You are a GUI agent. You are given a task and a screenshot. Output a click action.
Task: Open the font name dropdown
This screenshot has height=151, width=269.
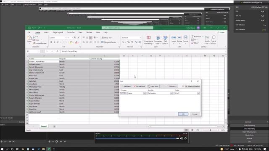pos(66,38)
